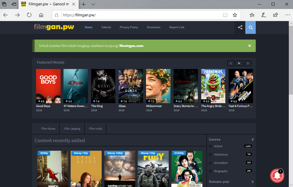The image size is (293, 187).
Task: Open the Favorites hub icon
Action: [252, 15]
